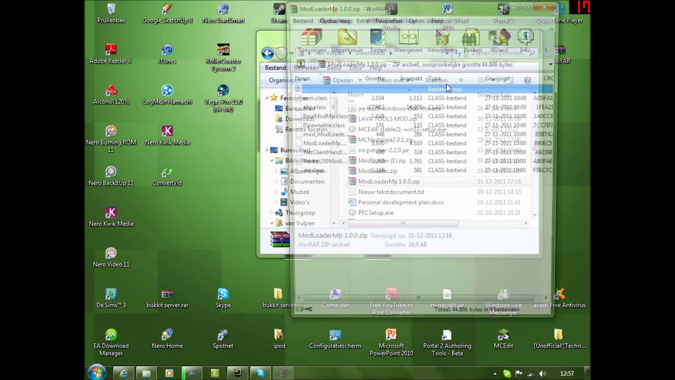Open EA Download Manager shortcut
675x380 pixels.
(111, 343)
